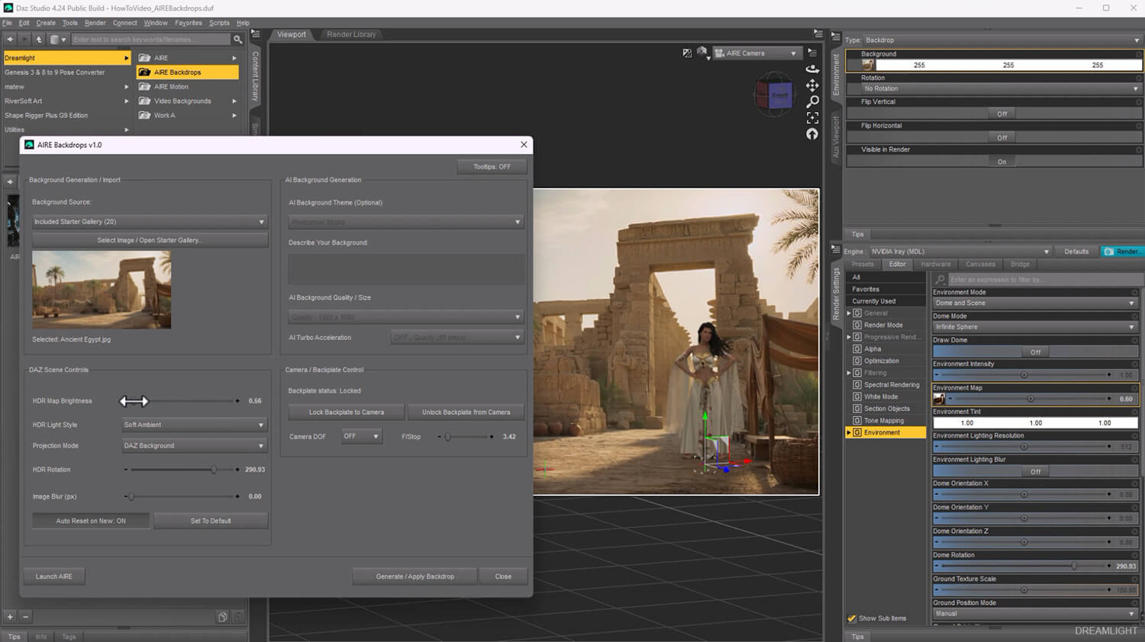Toggle Visible in Render On switch

(1001, 162)
